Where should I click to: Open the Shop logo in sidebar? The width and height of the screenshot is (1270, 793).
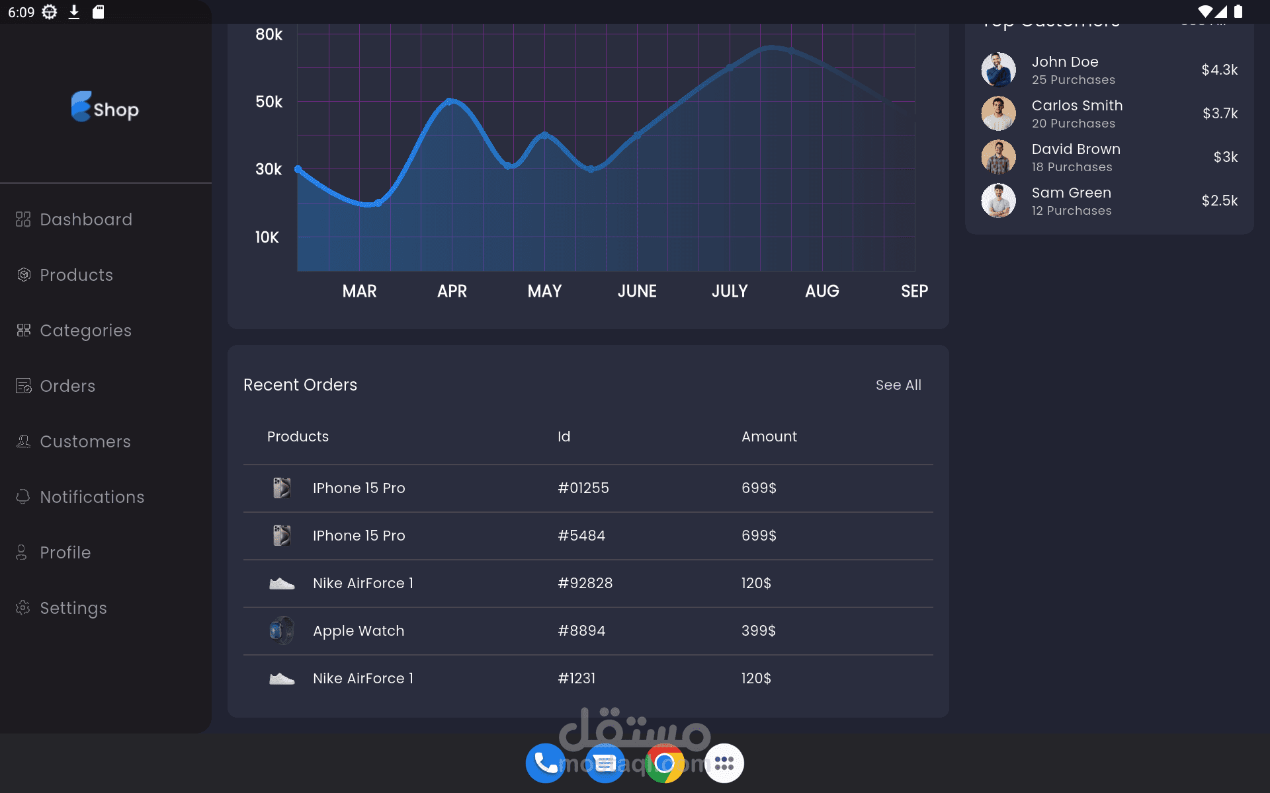pyautogui.click(x=105, y=107)
